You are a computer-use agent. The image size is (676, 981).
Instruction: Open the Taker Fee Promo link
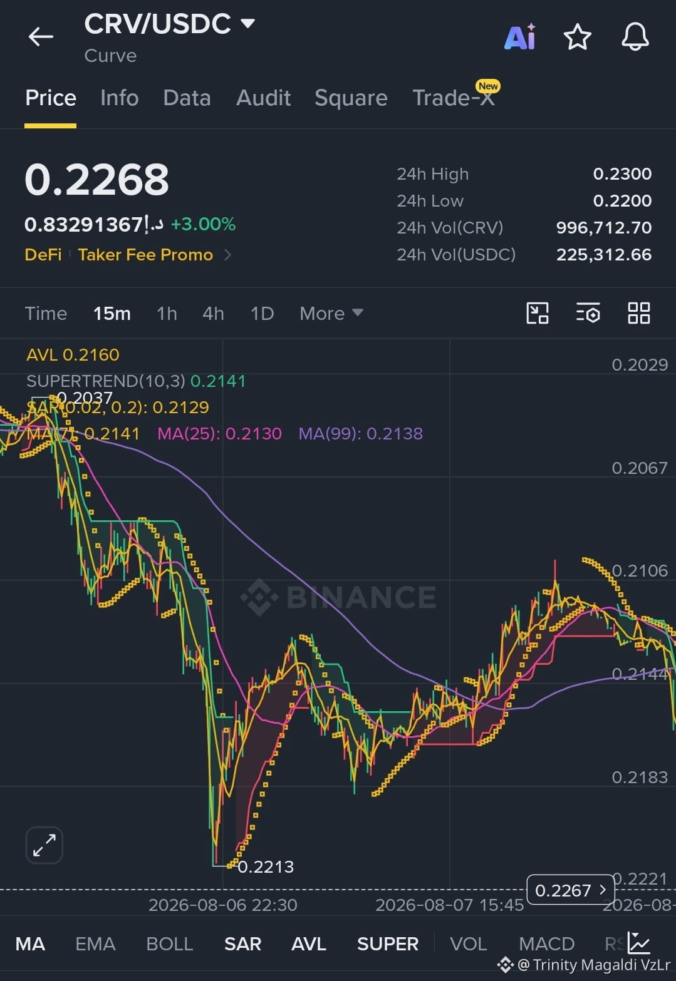(145, 255)
